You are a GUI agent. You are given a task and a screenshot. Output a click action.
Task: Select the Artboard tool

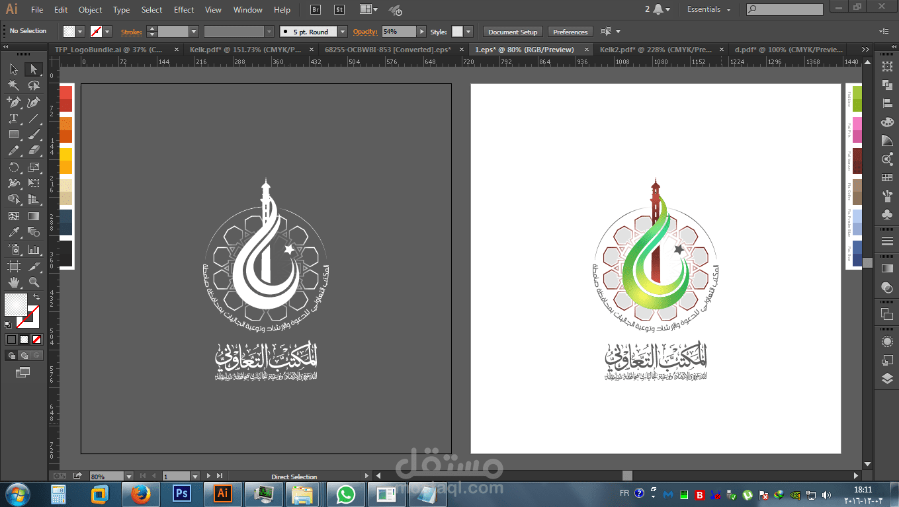pyautogui.click(x=13, y=266)
